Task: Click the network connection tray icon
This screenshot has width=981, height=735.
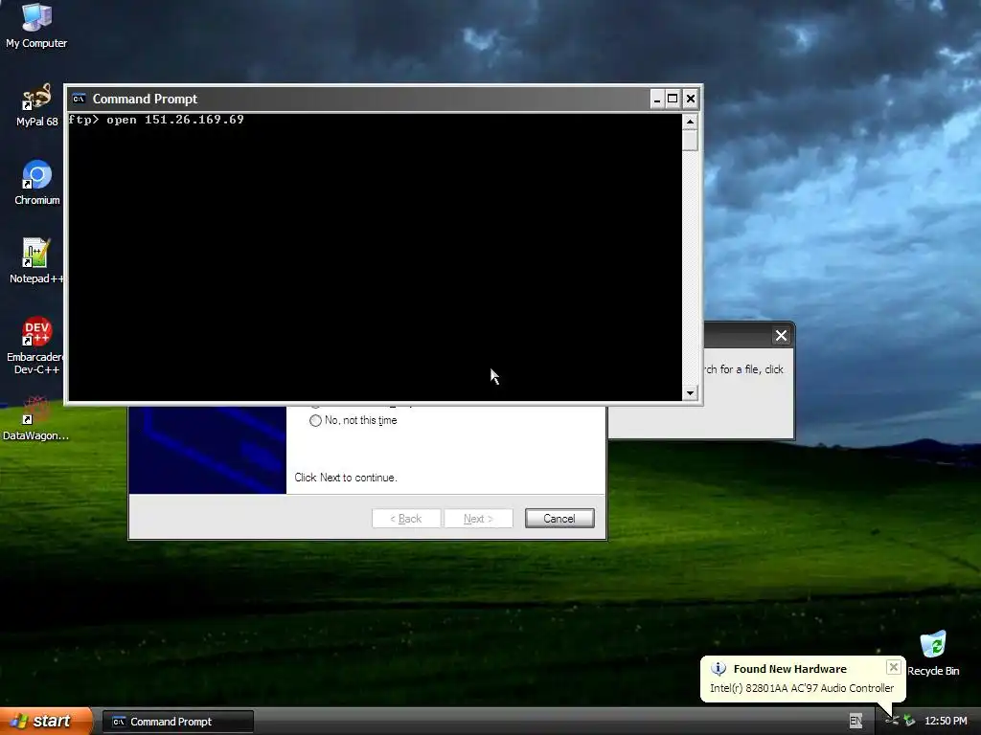Action: [x=892, y=721]
